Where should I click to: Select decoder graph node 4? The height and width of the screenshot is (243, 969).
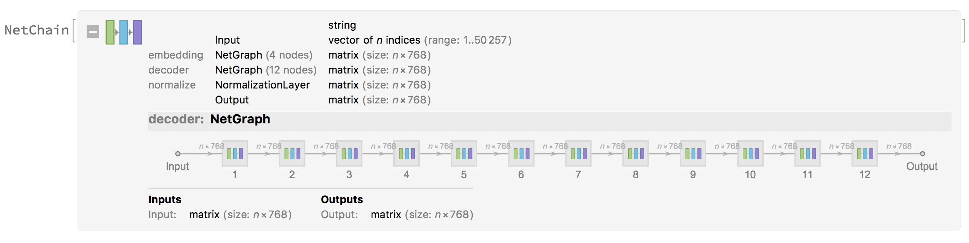(407, 153)
